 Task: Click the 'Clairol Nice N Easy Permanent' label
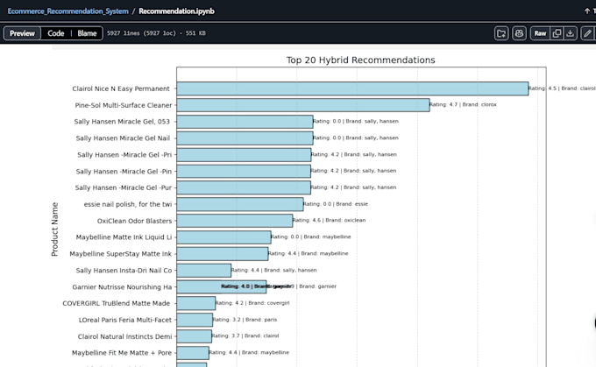[x=121, y=88]
